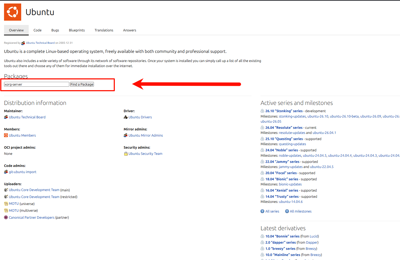This screenshot has height=260, width=400.
Task: Click the MOTU (universe) icon
Action: pyautogui.click(x=6, y=204)
